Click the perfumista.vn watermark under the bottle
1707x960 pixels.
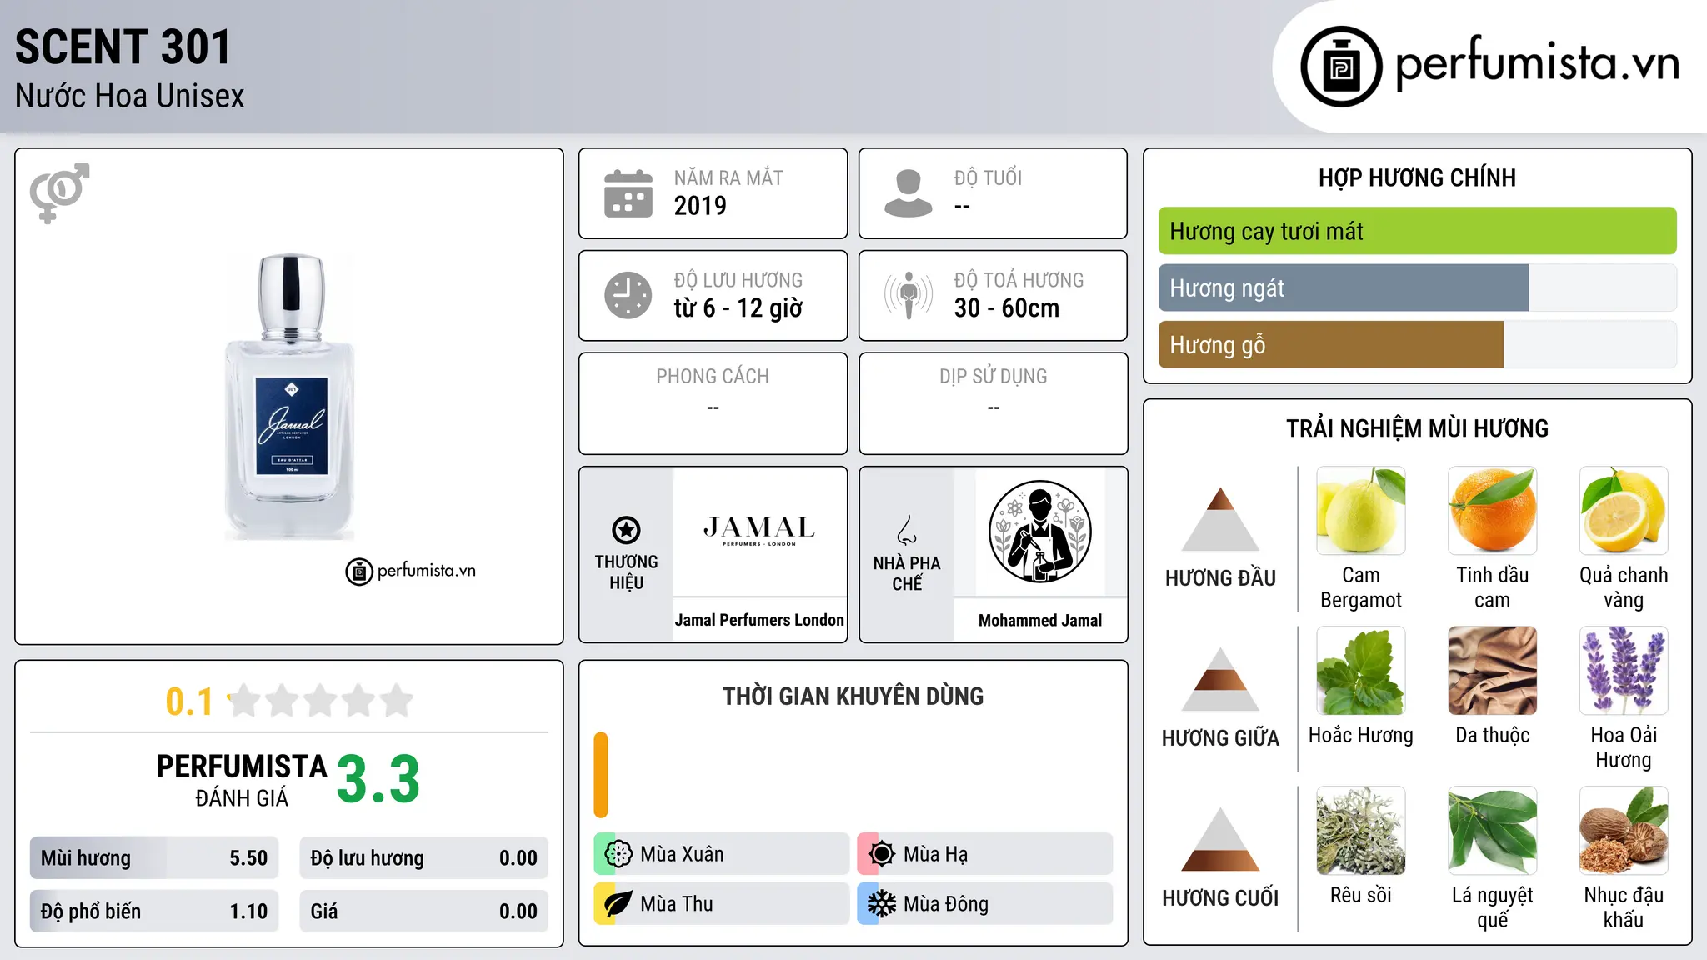point(411,571)
